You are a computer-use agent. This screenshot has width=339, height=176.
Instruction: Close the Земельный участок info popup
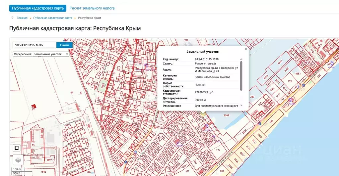click(246, 49)
